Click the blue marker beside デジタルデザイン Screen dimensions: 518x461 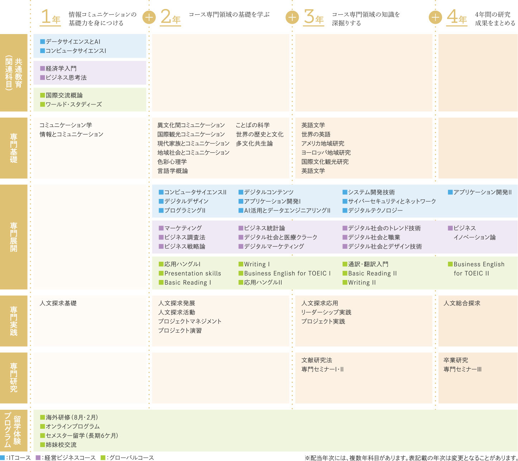[x=161, y=201]
